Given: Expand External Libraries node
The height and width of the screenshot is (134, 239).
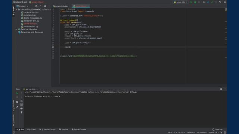Looking at the screenshot, I should (x=16, y=29).
